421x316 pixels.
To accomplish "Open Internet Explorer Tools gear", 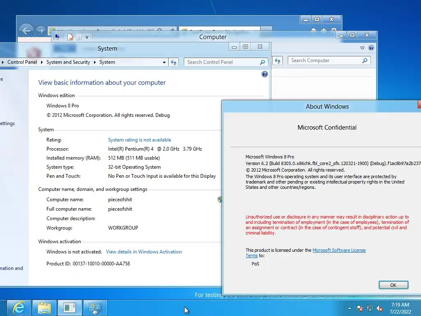I will point(334,30).
